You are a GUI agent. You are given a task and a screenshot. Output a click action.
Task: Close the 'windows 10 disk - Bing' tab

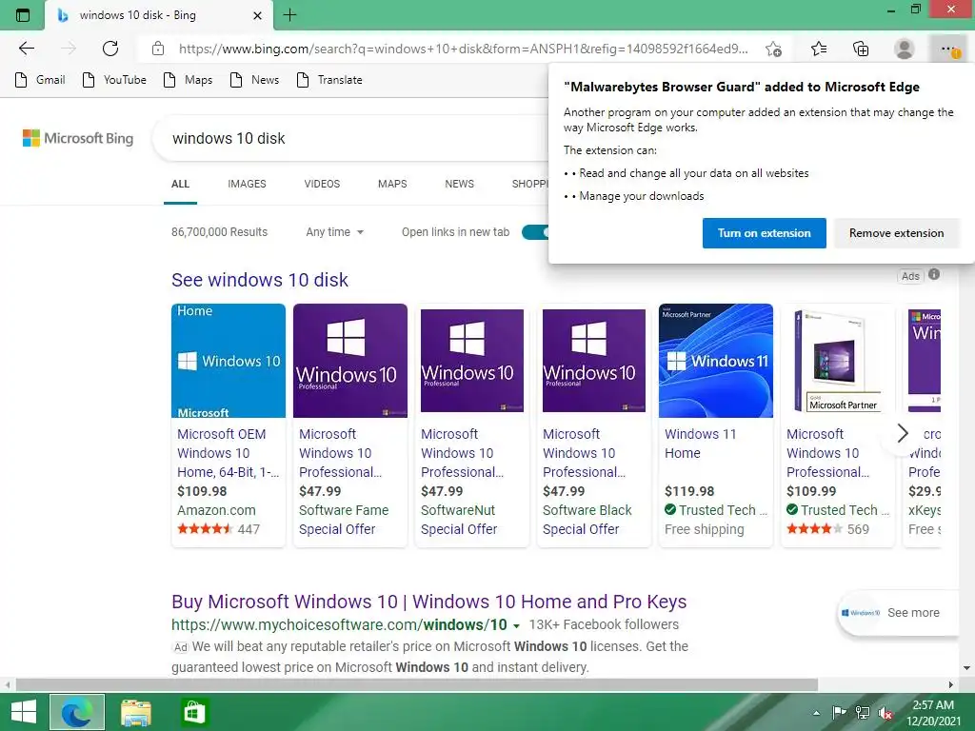pyautogui.click(x=257, y=15)
